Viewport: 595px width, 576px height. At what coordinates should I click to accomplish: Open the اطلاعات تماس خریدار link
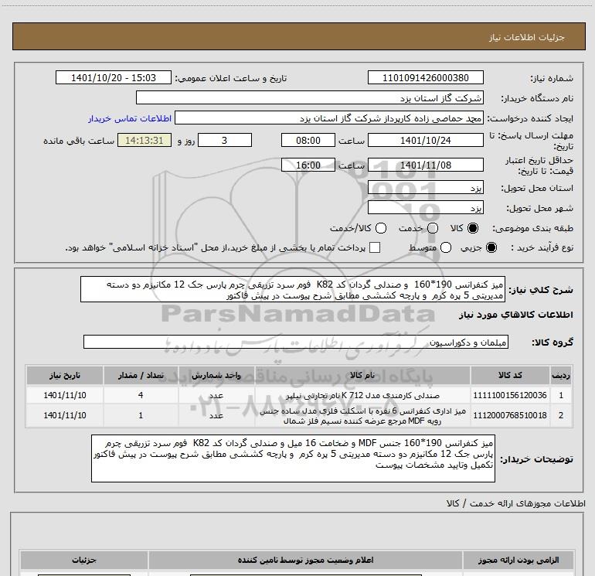(130, 118)
